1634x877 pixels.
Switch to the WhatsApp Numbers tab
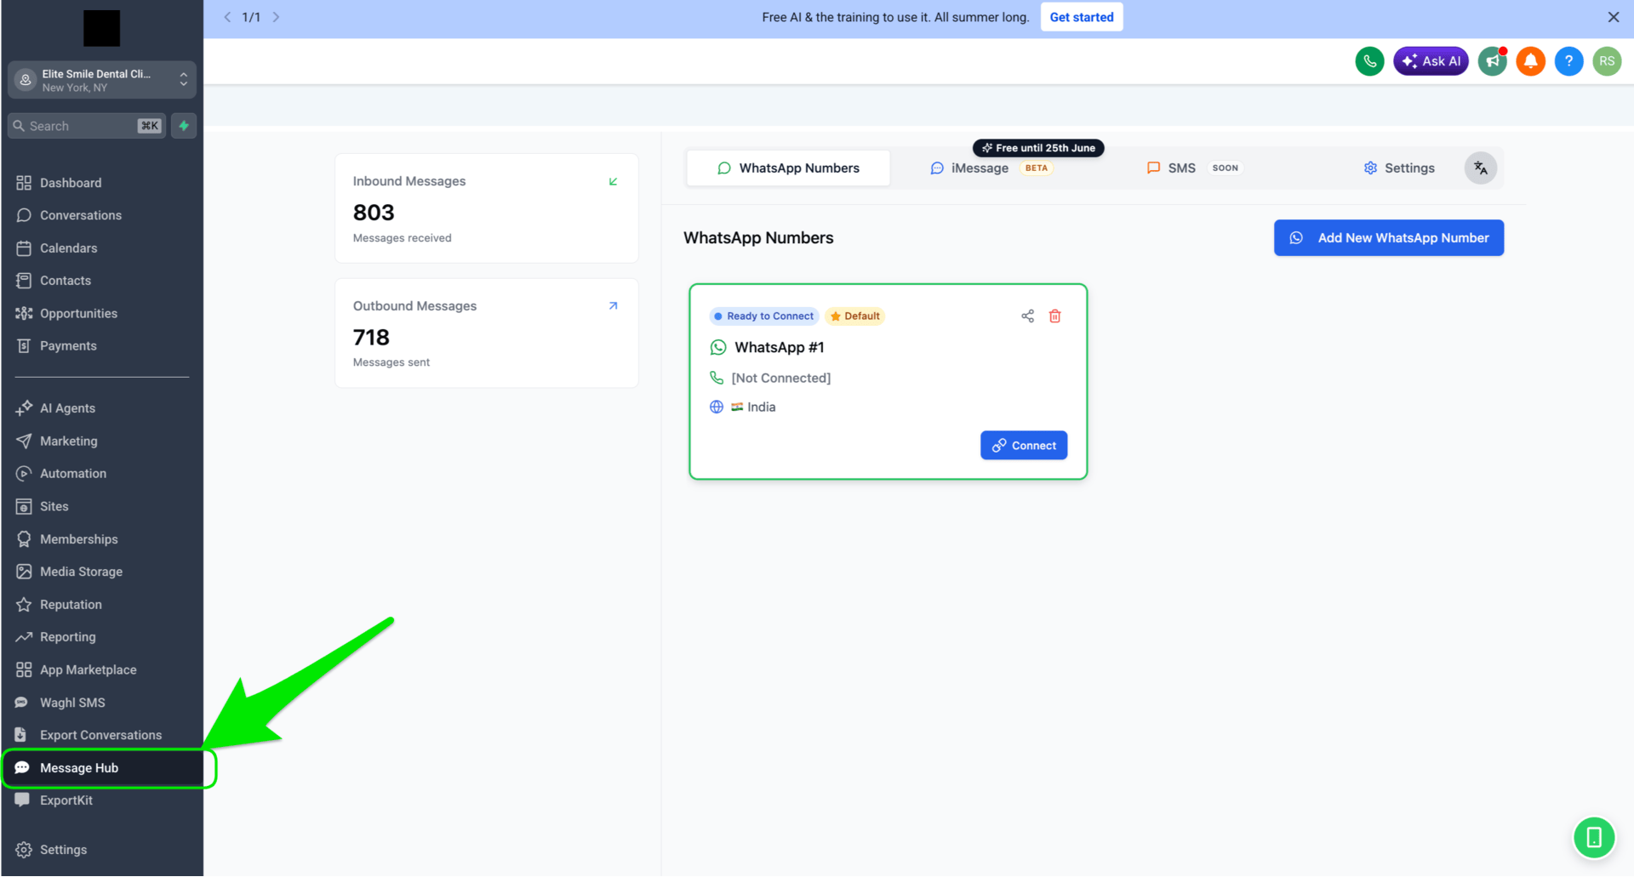(x=788, y=168)
